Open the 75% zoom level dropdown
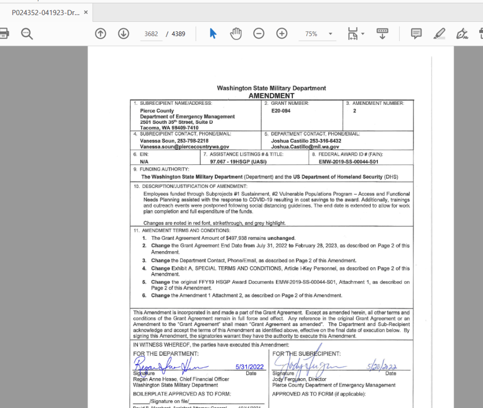 click(330, 34)
